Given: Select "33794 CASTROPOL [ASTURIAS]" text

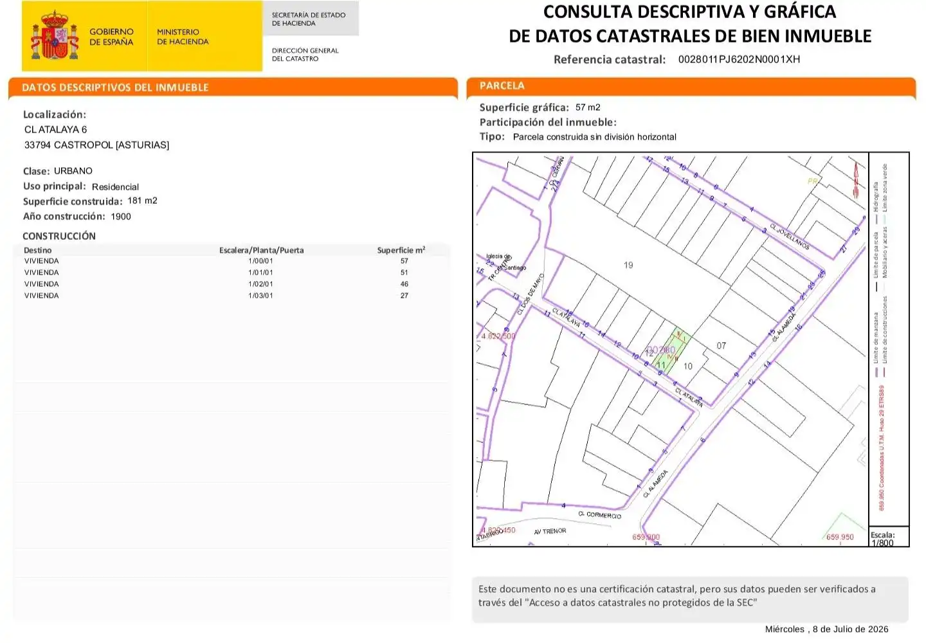Looking at the screenshot, I should pos(96,145).
